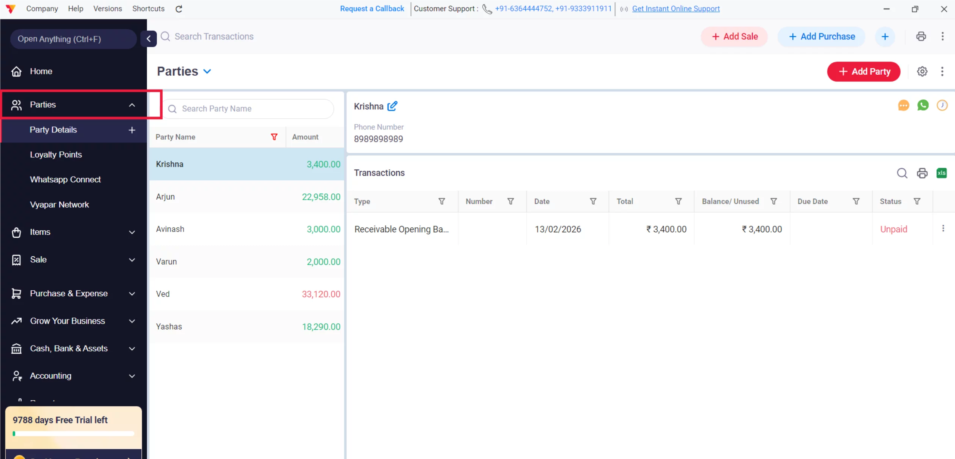The image size is (955, 459).
Task: Open the Company menu
Action: click(x=42, y=9)
